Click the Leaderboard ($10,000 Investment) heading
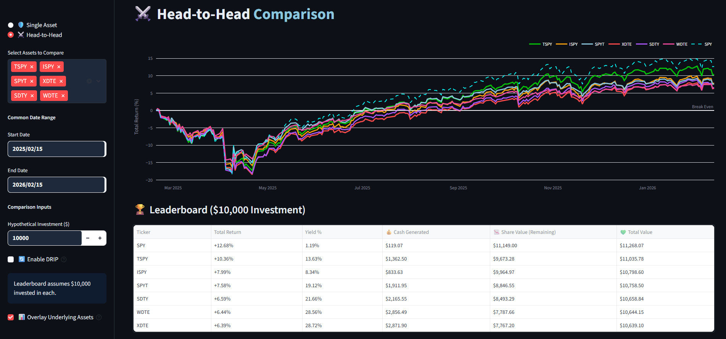 click(x=227, y=210)
